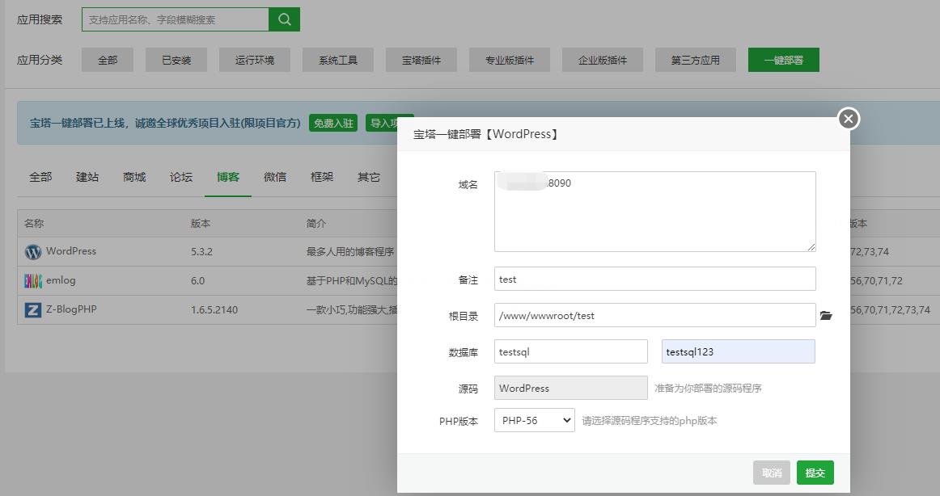
Task: Select the 专业版插件 category
Action: (x=510, y=60)
